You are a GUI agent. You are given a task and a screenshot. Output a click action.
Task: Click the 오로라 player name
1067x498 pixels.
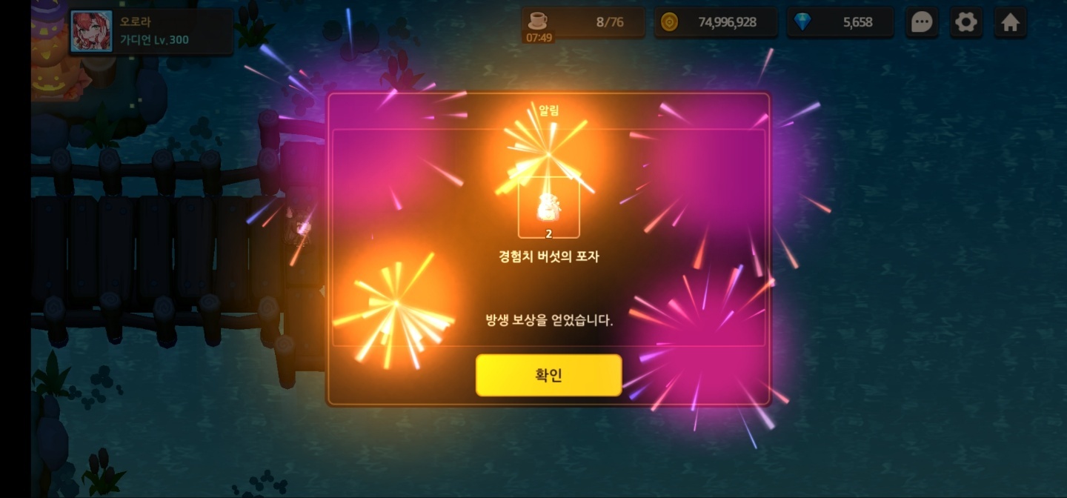(x=136, y=21)
